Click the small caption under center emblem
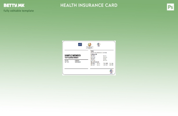 [89, 48]
